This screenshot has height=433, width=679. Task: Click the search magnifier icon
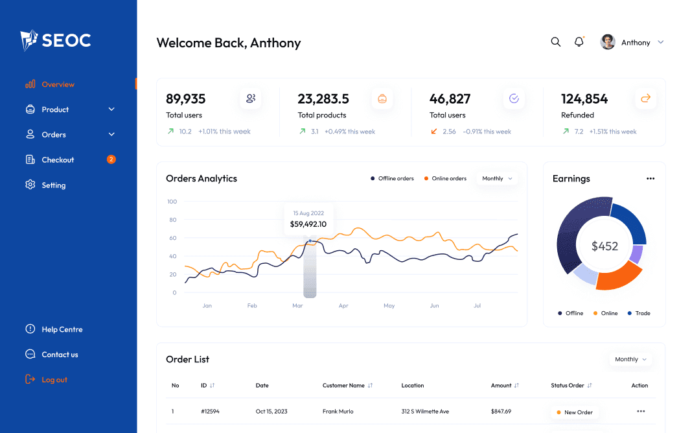tap(555, 42)
